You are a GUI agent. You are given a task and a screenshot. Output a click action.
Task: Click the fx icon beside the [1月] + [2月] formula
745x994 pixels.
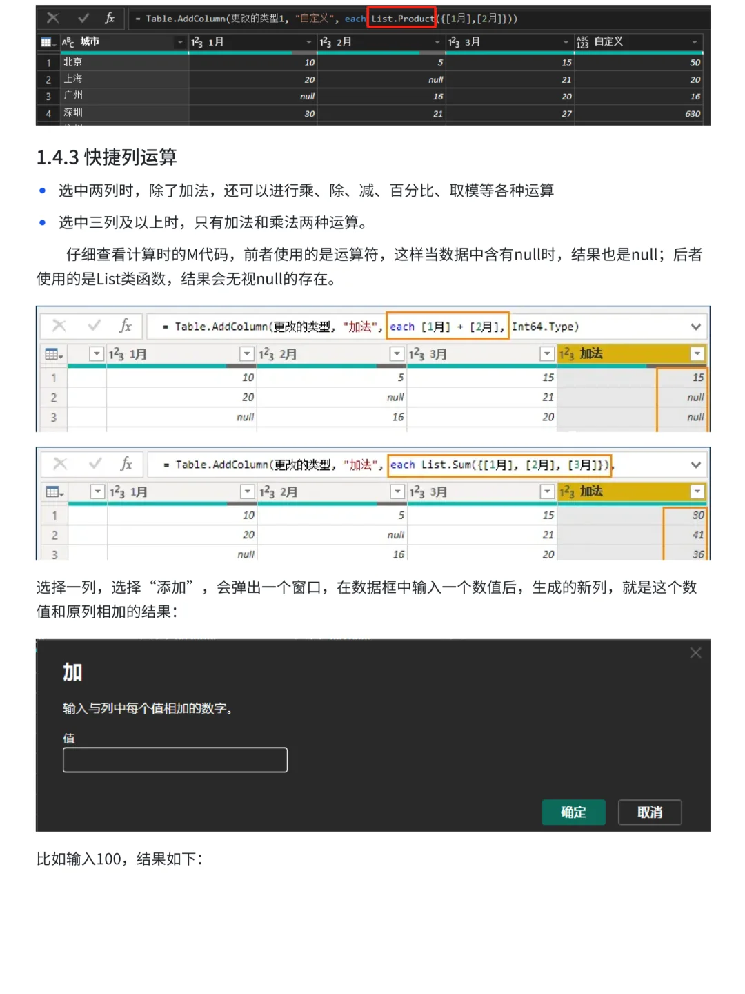(126, 326)
